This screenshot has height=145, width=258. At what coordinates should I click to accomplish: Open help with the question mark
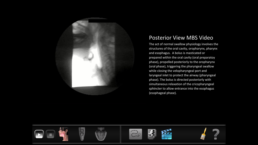(216, 134)
